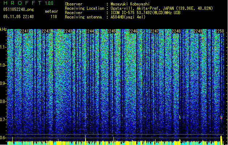The height and width of the screenshot is (145, 228).
Task: Click the ICOM IC-575 receiver value
Action: (145, 13)
